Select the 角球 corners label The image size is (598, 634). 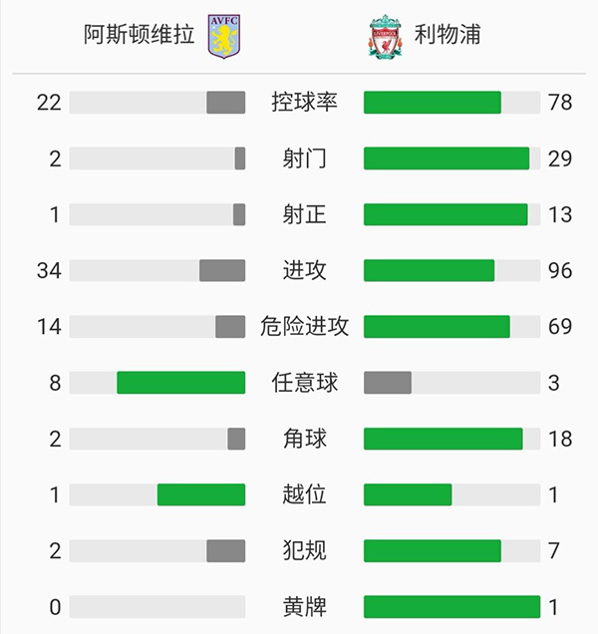tap(304, 439)
